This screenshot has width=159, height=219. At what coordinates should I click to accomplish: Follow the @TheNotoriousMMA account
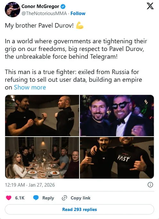pyautogui.click(x=78, y=13)
